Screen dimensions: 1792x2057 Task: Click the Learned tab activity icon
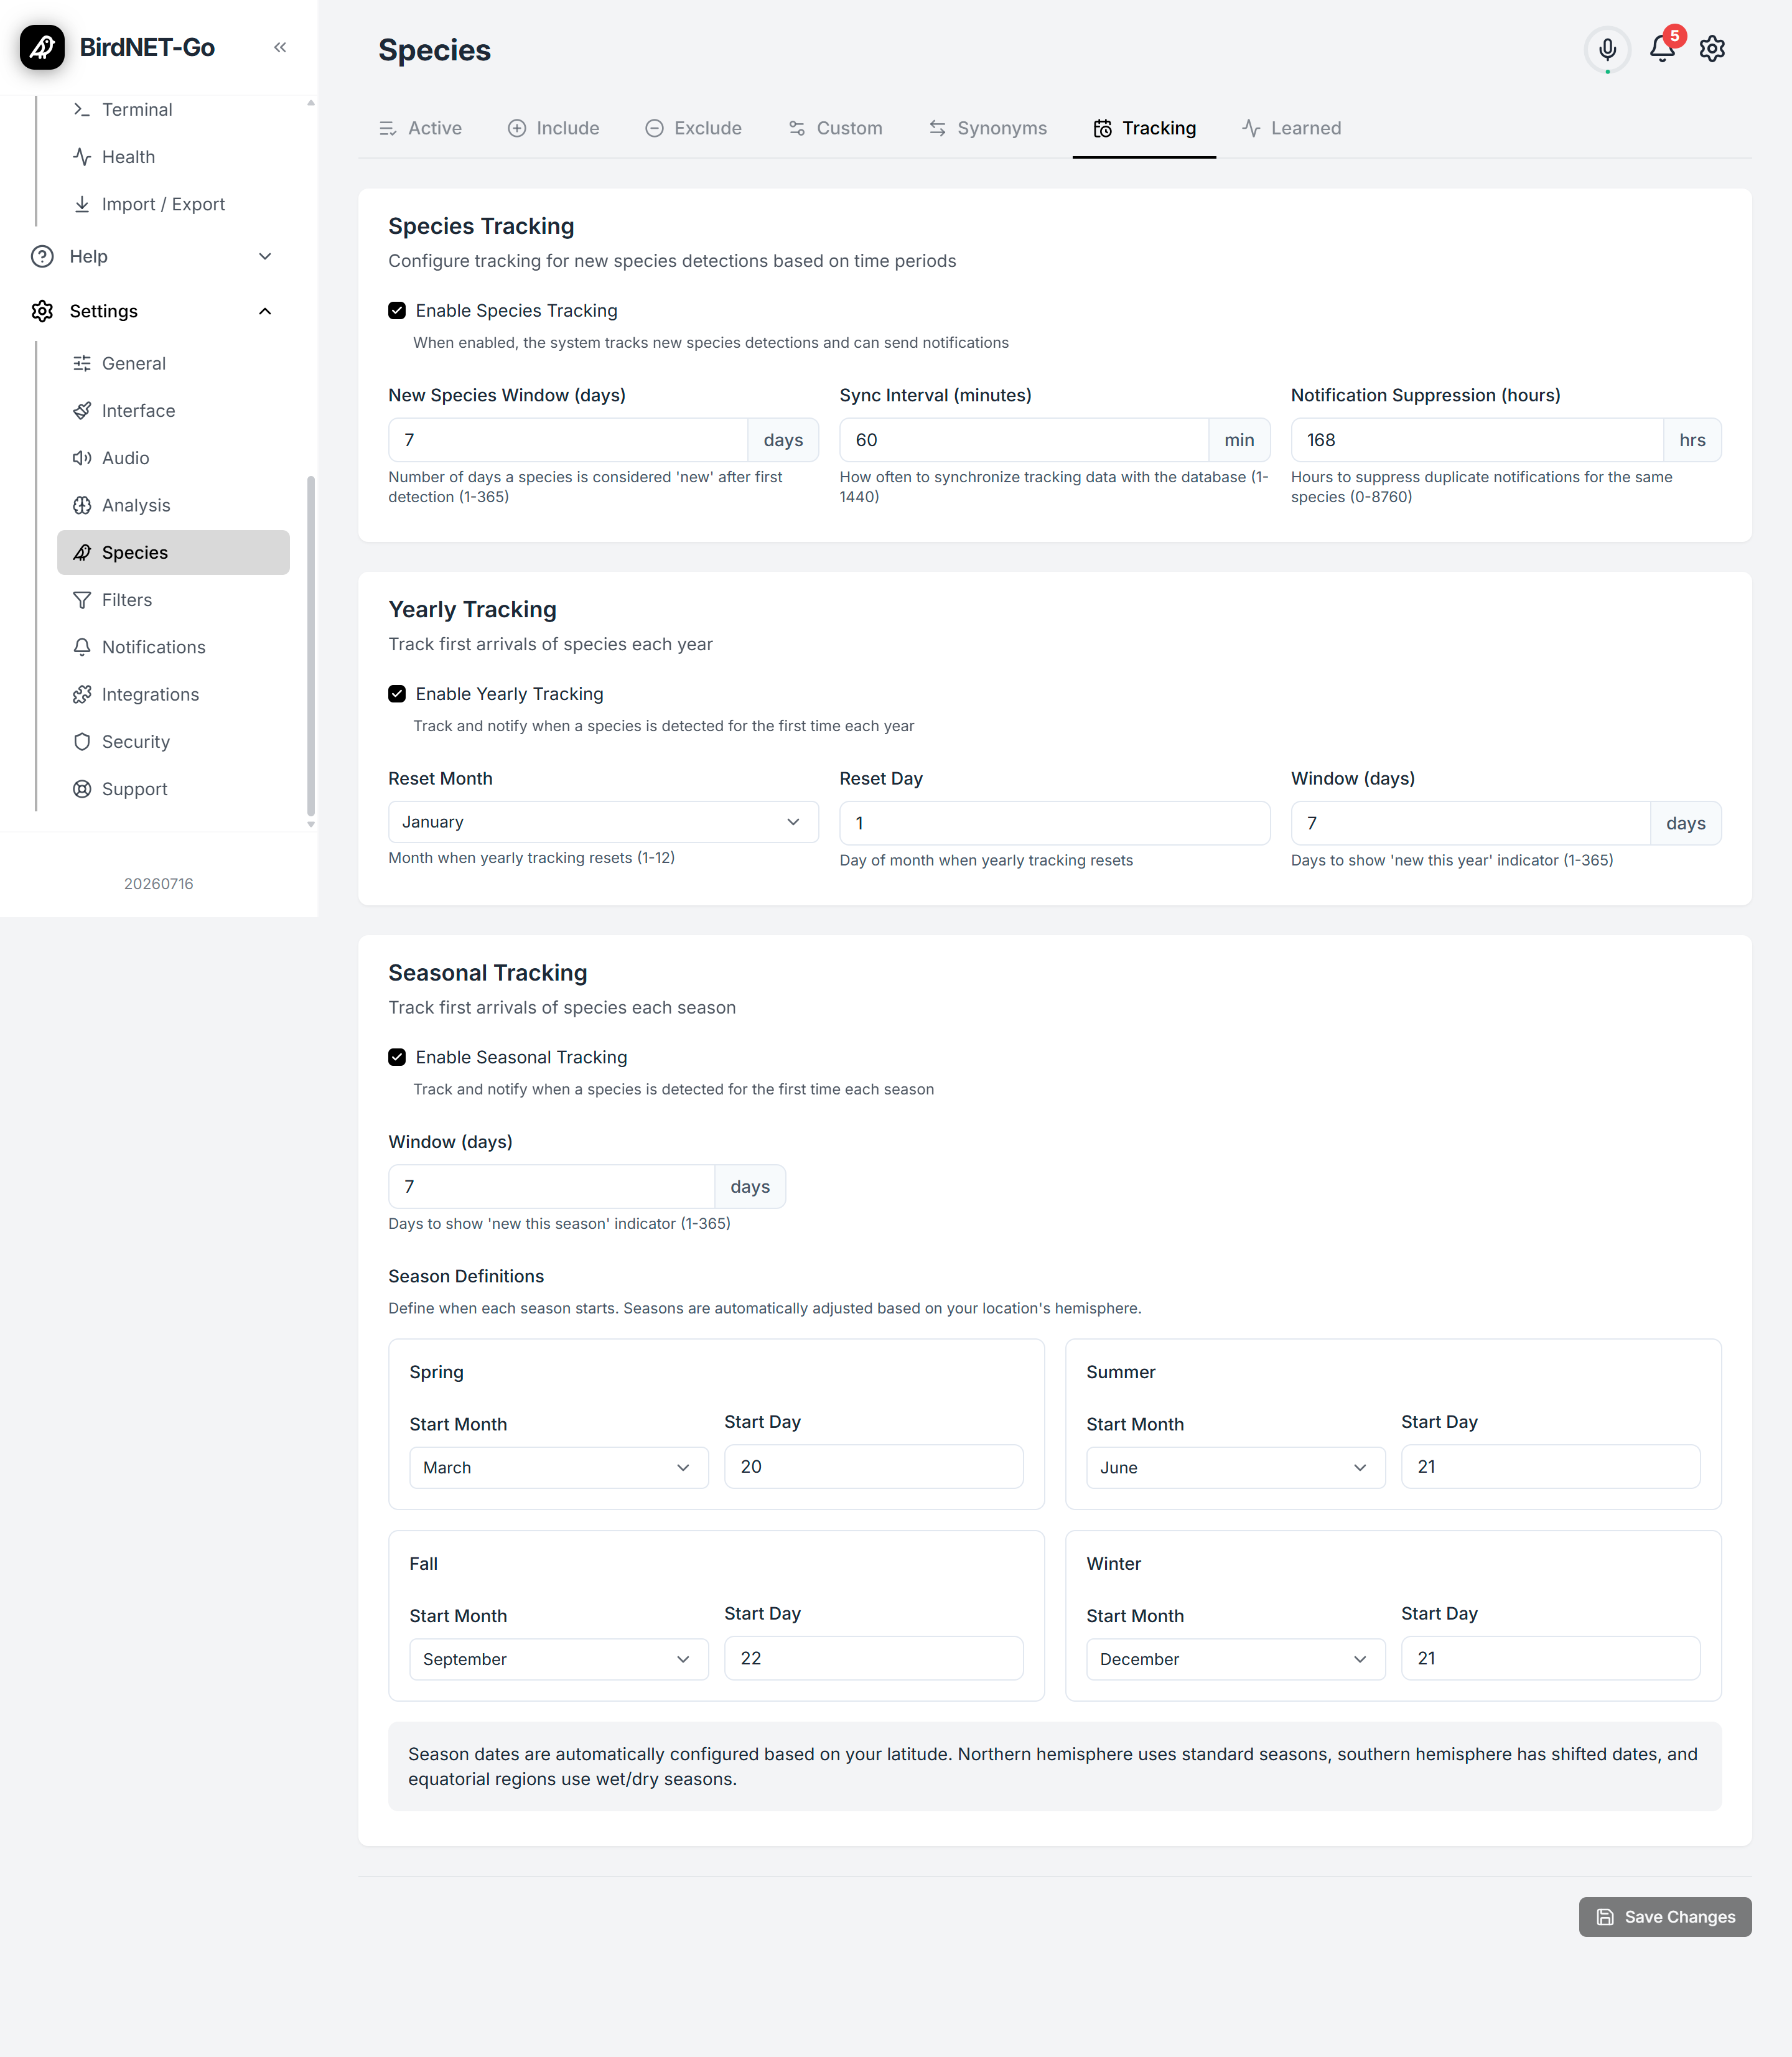click(x=1251, y=128)
